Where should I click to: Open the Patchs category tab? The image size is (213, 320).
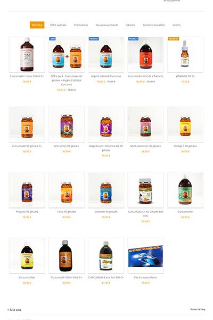coord(176,25)
